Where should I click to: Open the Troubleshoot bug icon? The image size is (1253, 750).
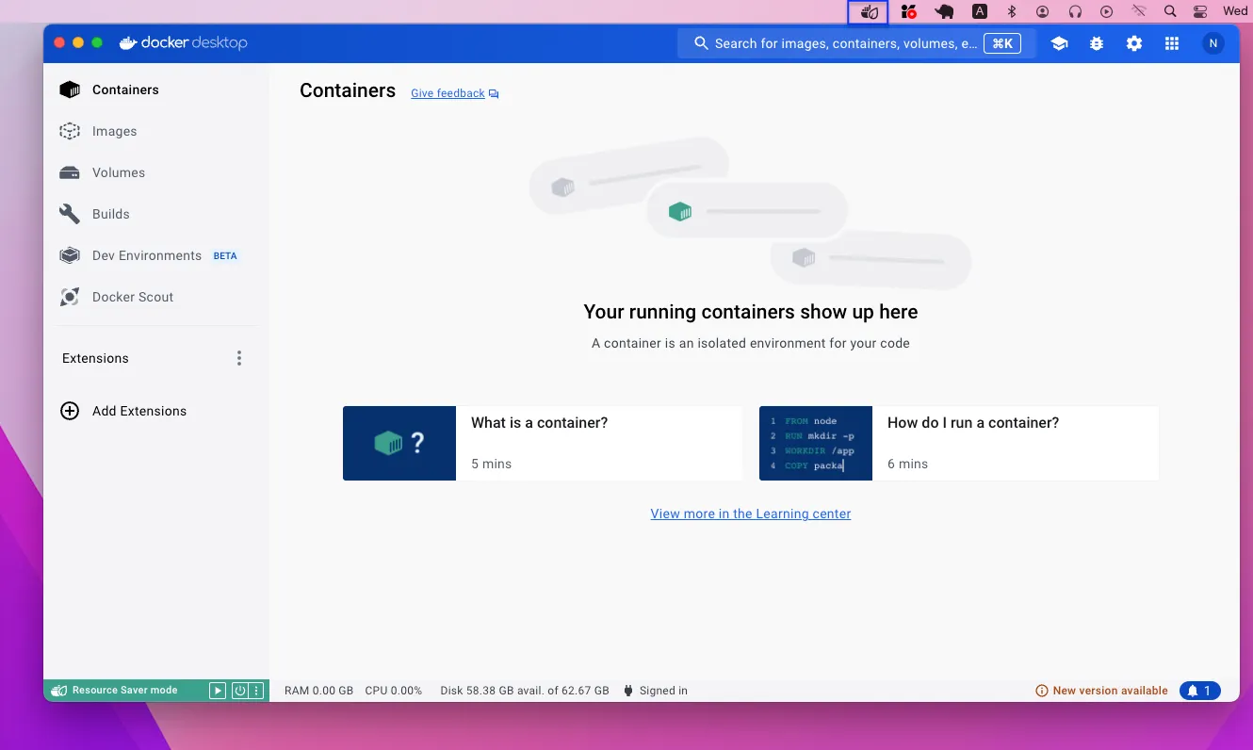coord(1097,43)
